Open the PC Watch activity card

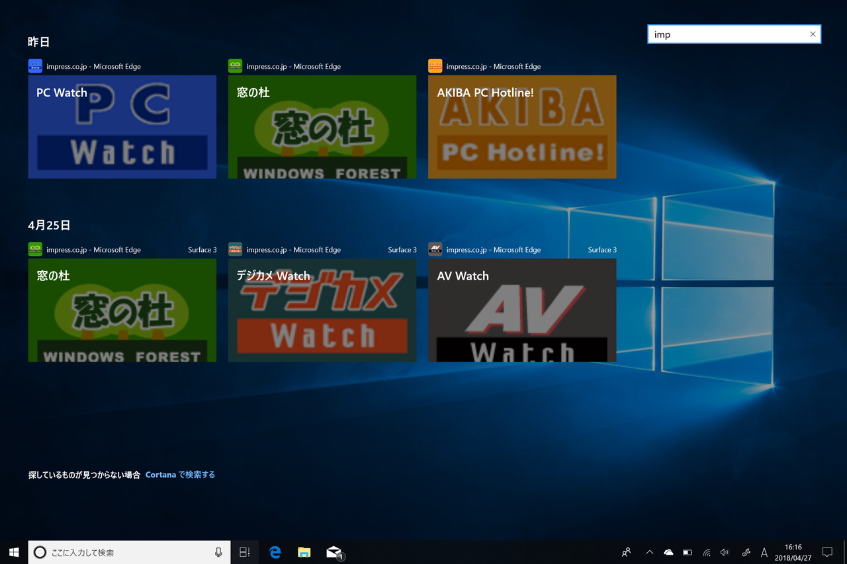122,127
